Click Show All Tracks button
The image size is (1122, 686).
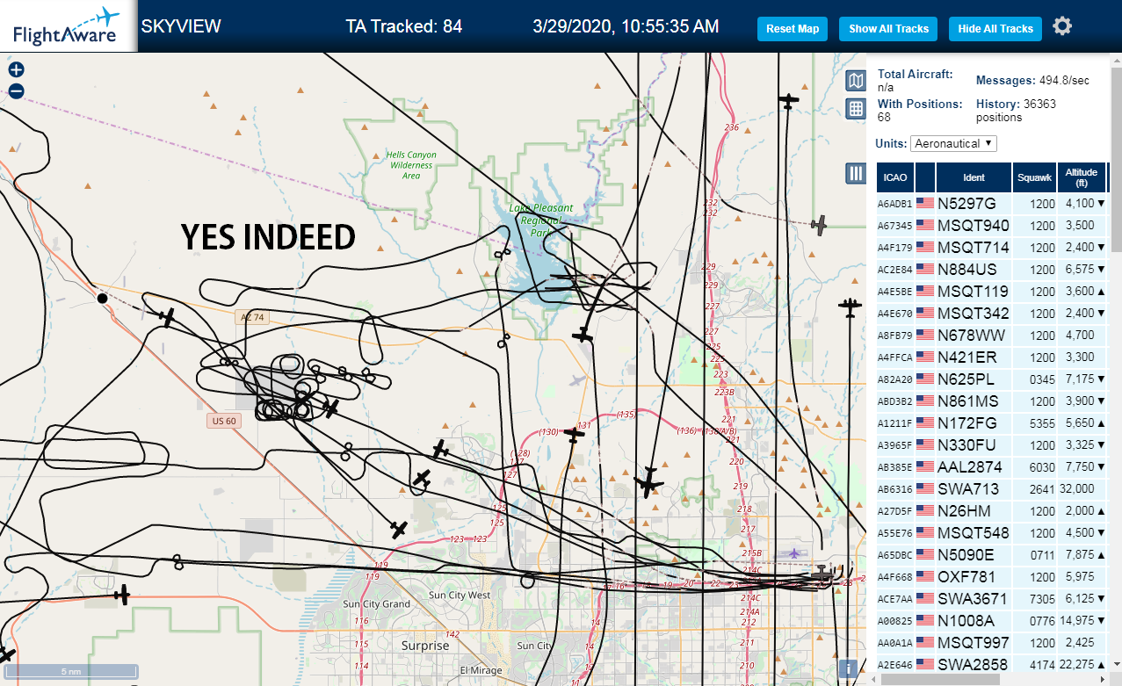888,29
